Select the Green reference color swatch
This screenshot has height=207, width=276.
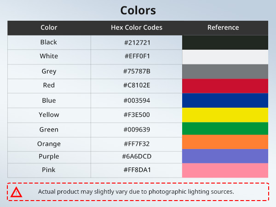coord(225,128)
